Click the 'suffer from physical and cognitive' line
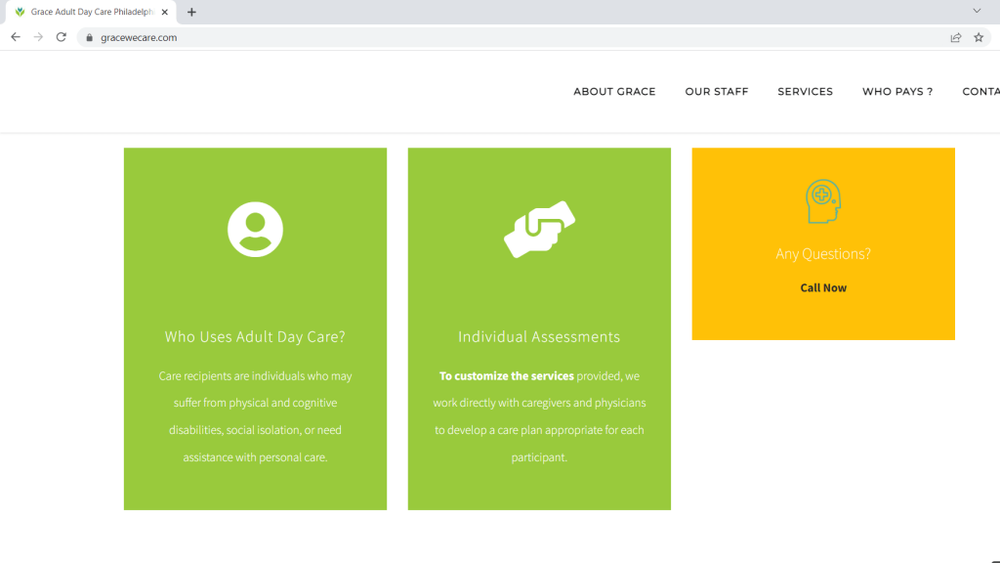This screenshot has width=1000, height=563. 255,403
